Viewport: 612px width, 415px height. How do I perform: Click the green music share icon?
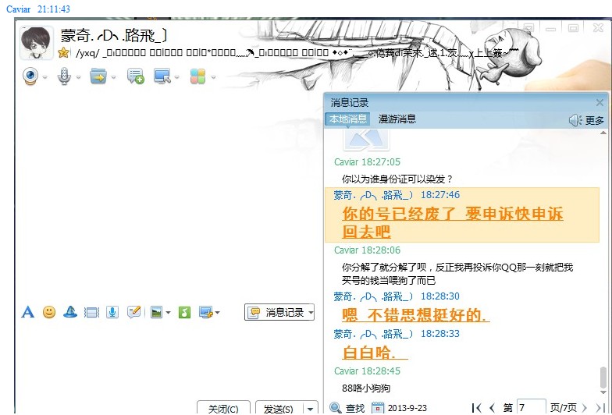coord(184,312)
